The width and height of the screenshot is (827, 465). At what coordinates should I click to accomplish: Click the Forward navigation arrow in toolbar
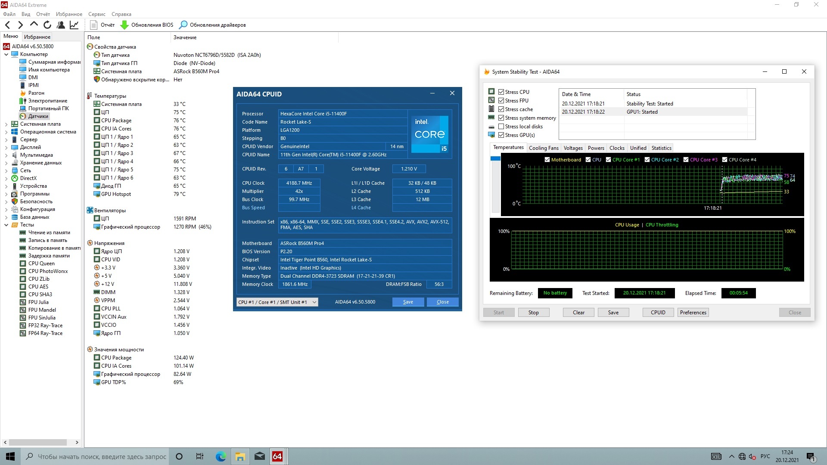click(x=20, y=25)
